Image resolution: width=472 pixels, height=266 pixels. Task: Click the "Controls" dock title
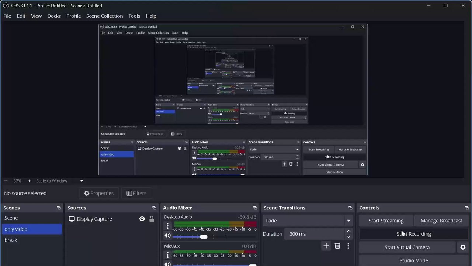(369, 208)
